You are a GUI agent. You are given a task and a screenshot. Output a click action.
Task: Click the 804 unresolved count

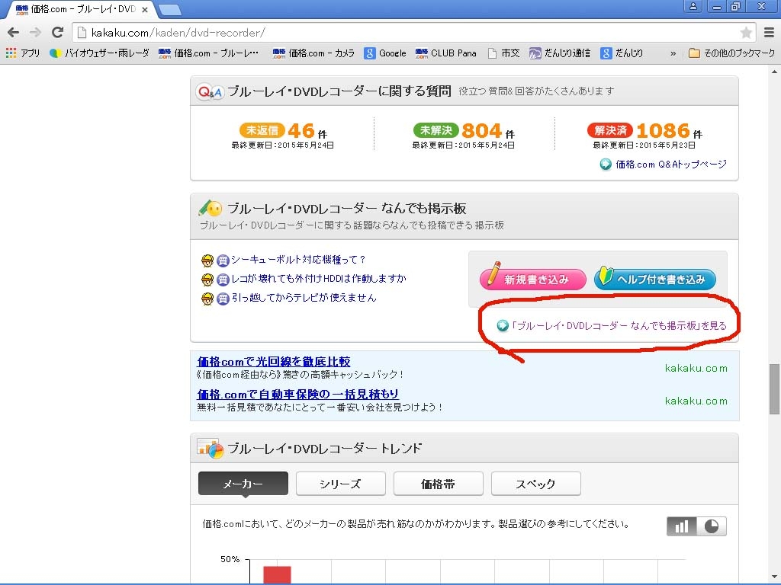click(481, 130)
